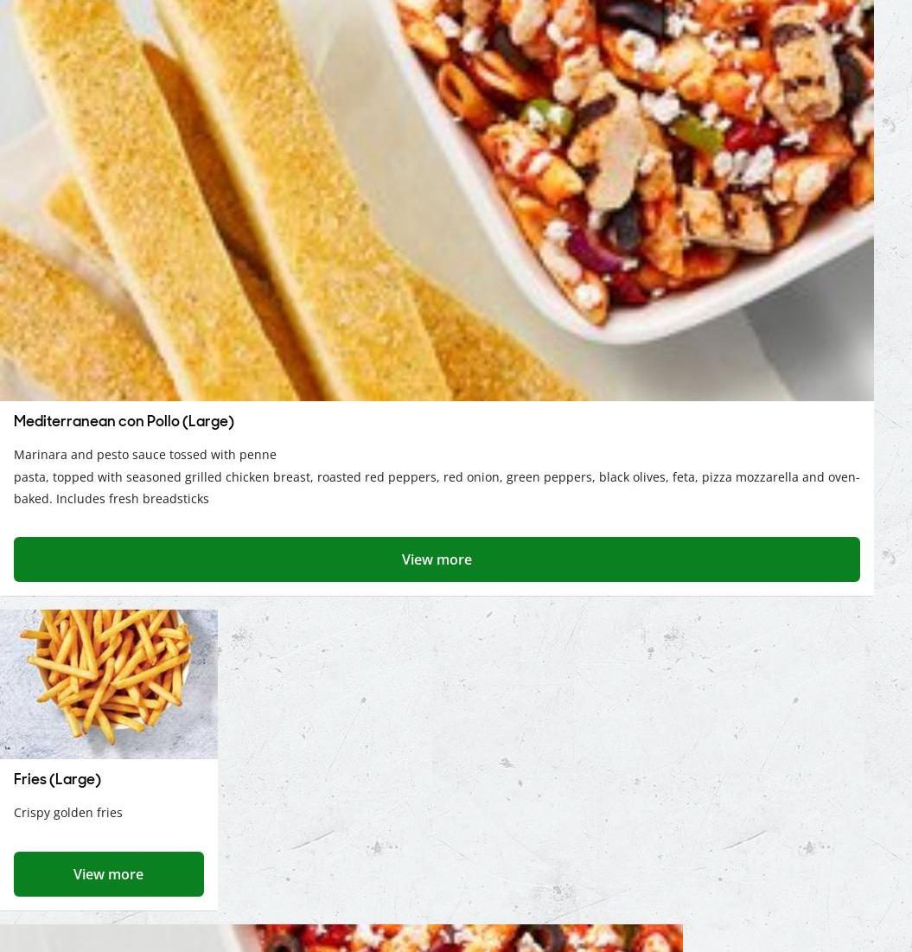Open the Fries (Large) product photo
The image size is (912, 952).
pos(109,684)
